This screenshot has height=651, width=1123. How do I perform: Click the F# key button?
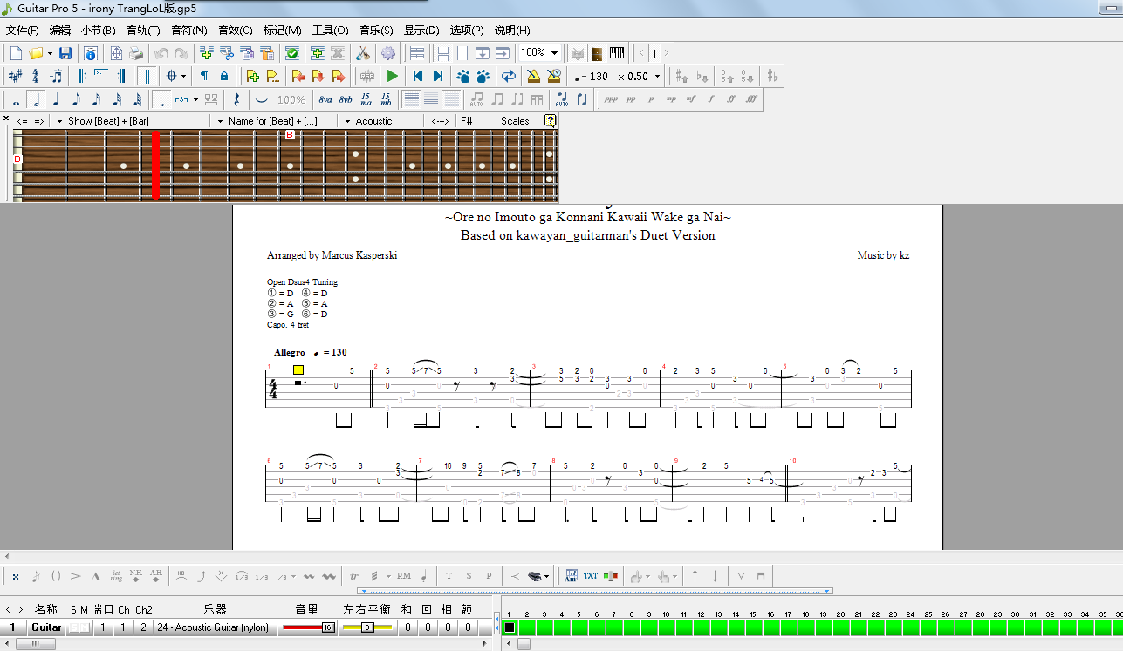467,121
